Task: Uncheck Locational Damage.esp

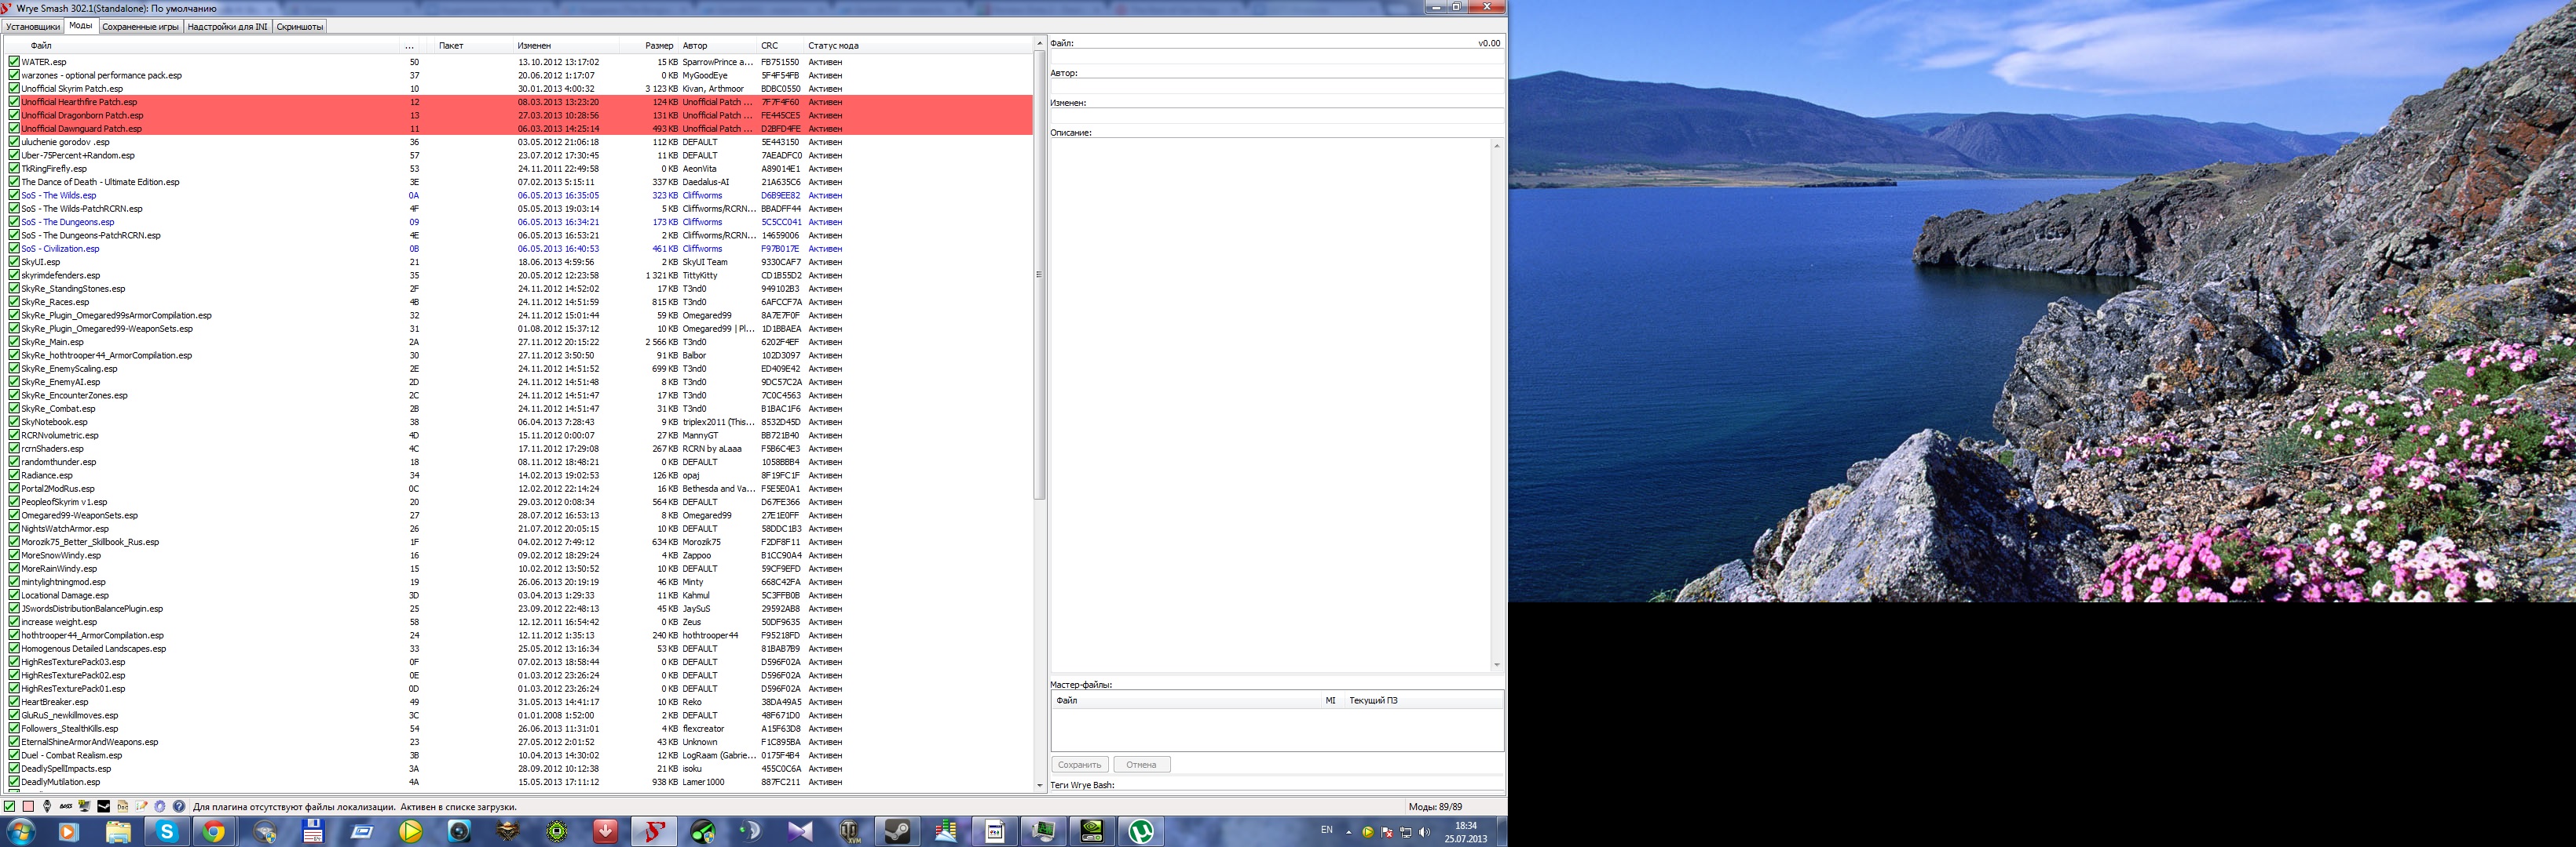Action: (14, 595)
